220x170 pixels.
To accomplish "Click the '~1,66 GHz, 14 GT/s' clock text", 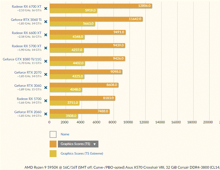I will pyautogui.click(x=29, y=103).
